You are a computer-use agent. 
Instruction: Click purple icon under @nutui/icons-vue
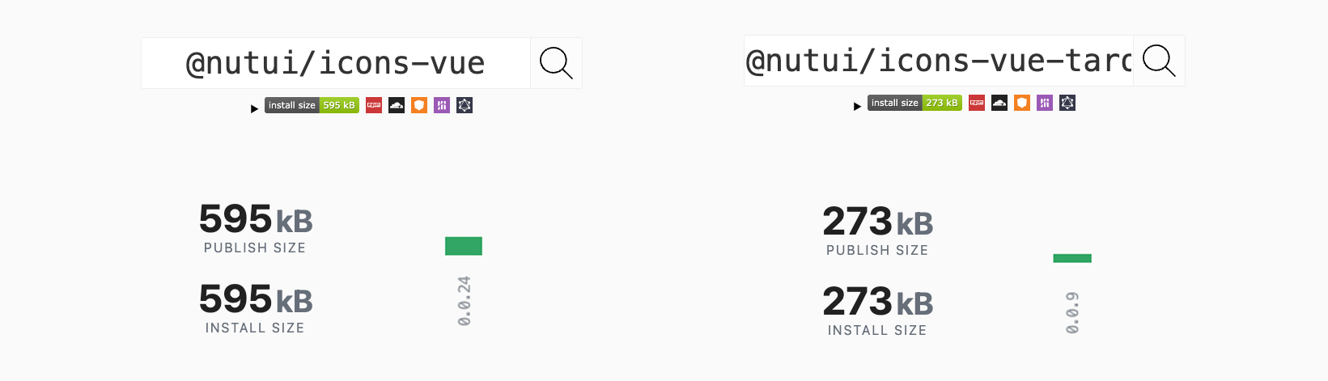(x=442, y=105)
